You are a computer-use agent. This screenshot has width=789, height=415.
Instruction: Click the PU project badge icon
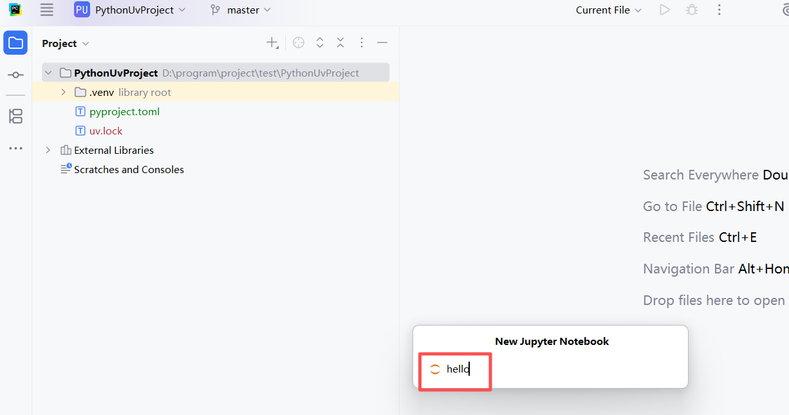coord(82,10)
